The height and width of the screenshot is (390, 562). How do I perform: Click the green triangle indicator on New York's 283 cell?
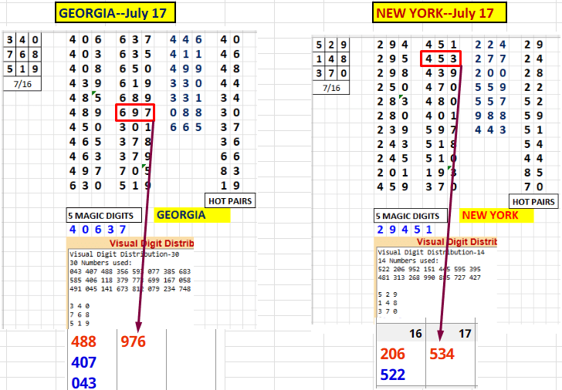401,97
